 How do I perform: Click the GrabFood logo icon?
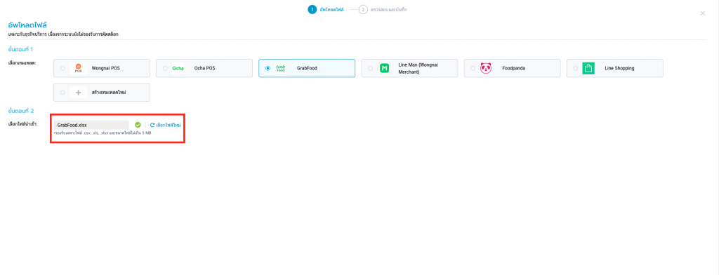(280, 68)
